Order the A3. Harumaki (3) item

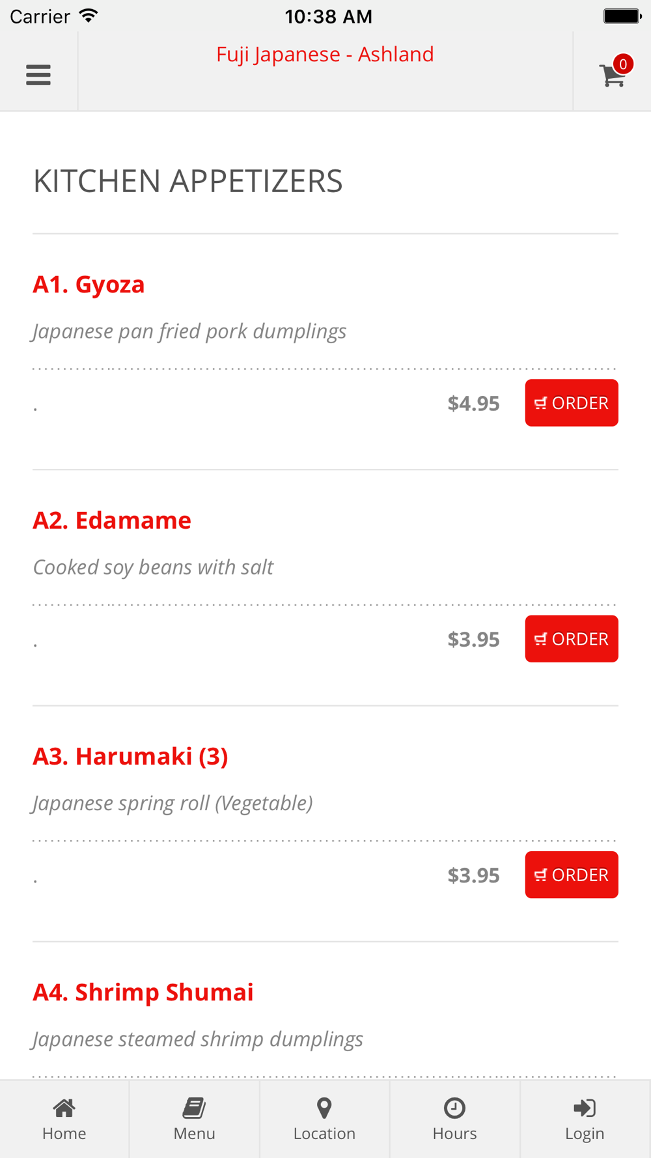click(x=572, y=875)
